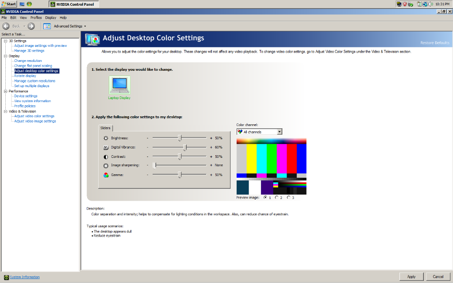Screen dimensions: 453x283
Task: Open View system information
Action: (33, 101)
